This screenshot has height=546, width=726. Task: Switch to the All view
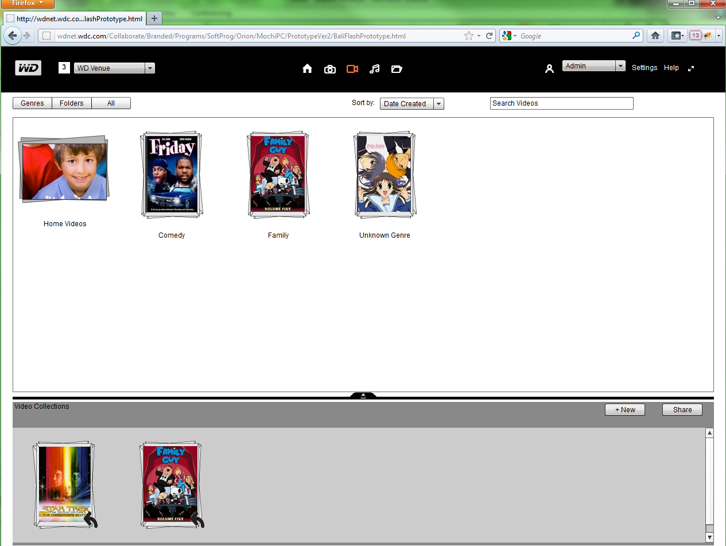tap(111, 103)
